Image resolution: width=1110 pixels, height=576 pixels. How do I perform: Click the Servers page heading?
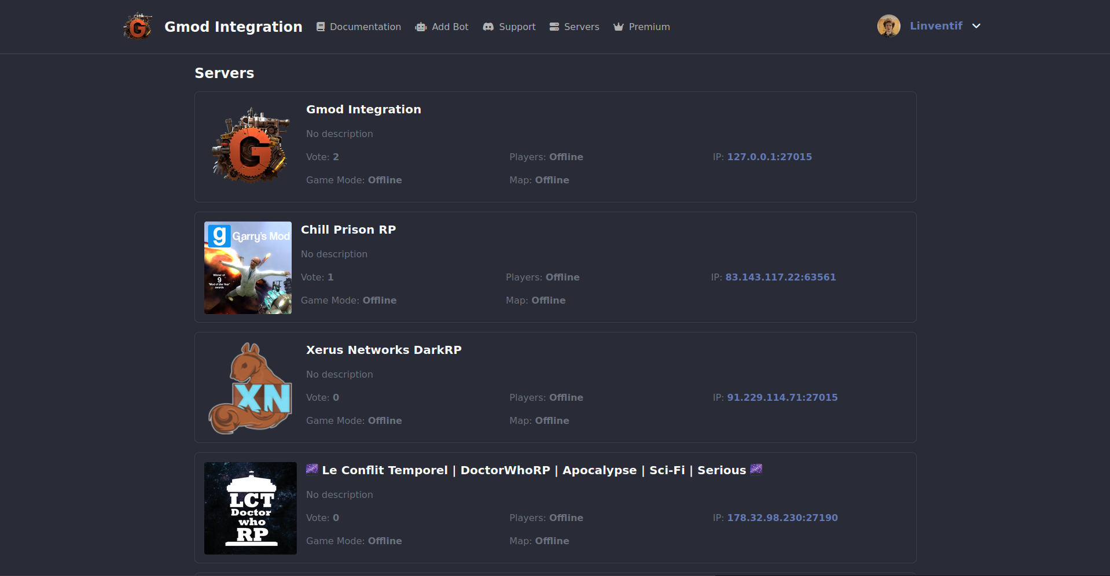pyautogui.click(x=225, y=73)
